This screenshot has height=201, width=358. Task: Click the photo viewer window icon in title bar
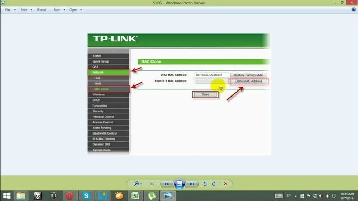point(3,3)
